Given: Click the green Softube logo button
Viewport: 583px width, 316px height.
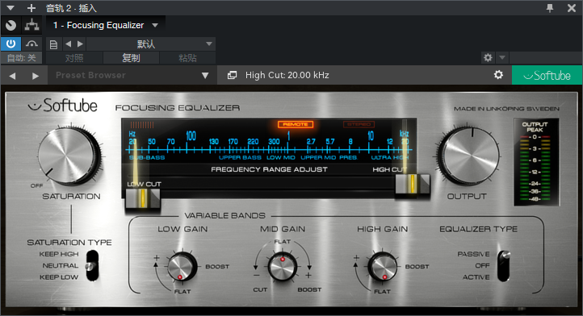Looking at the screenshot, I should [x=547, y=76].
